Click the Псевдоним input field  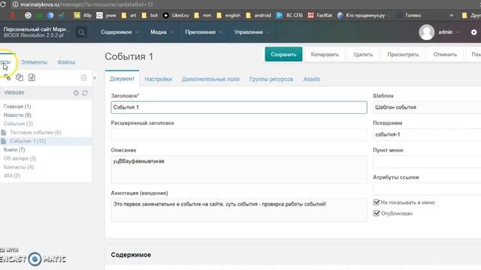[427, 135]
